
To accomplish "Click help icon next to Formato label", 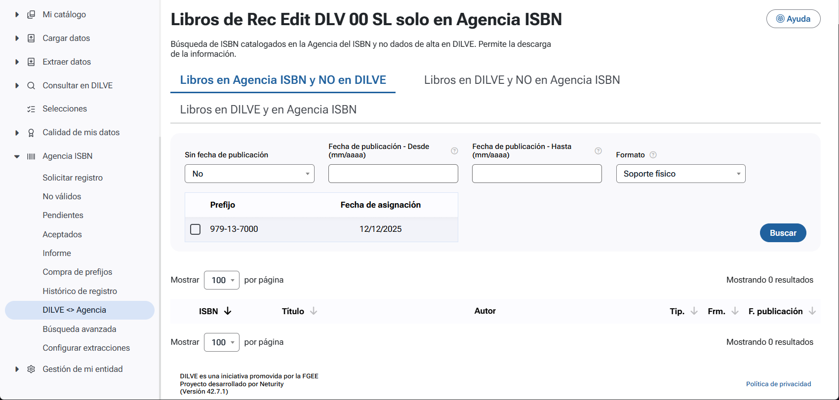I will (x=653, y=155).
